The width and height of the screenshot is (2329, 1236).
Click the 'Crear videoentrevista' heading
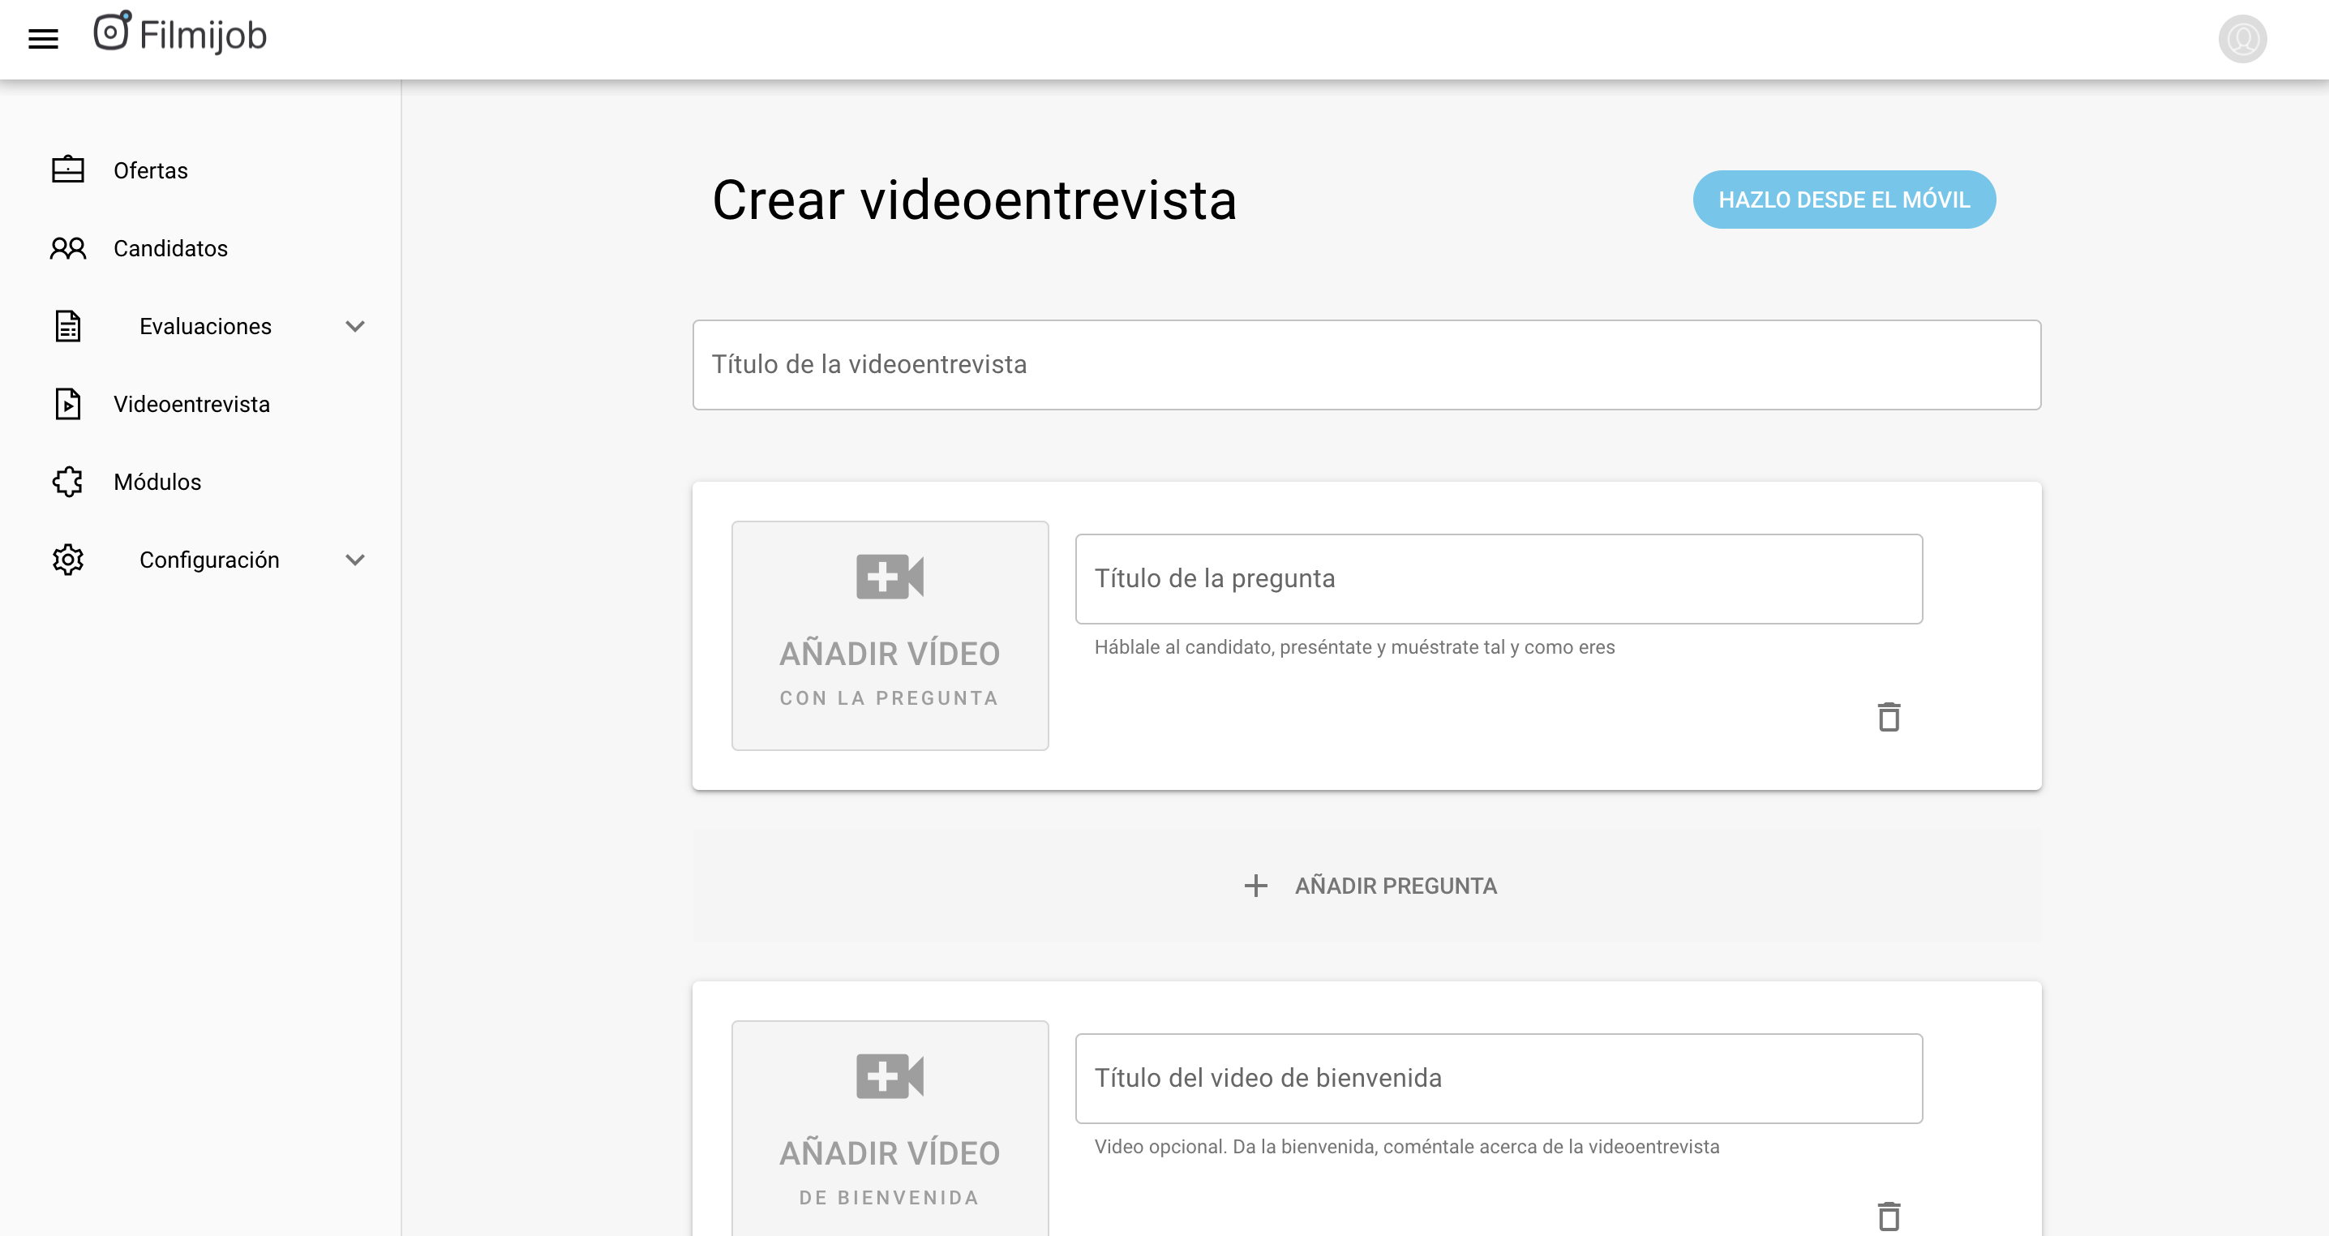click(x=974, y=200)
